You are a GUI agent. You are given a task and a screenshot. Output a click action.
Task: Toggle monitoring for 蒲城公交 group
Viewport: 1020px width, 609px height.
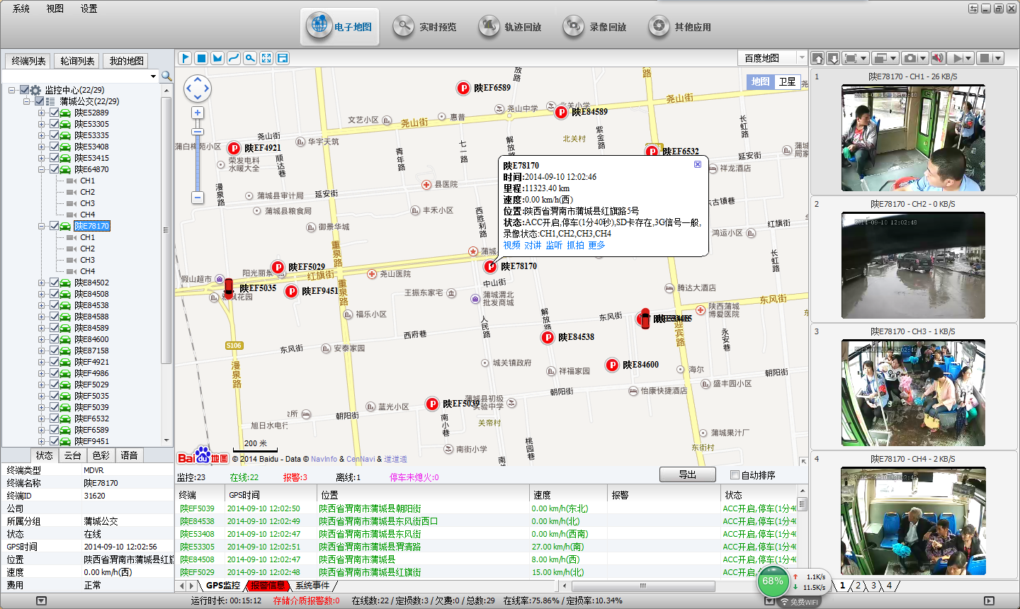(38, 101)
